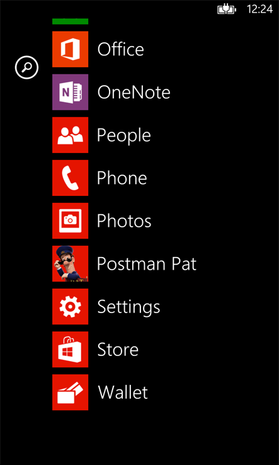This screenshot has width=279, height=465.
Task: Tap the Settings app name
Action: [x=128, y=308]
